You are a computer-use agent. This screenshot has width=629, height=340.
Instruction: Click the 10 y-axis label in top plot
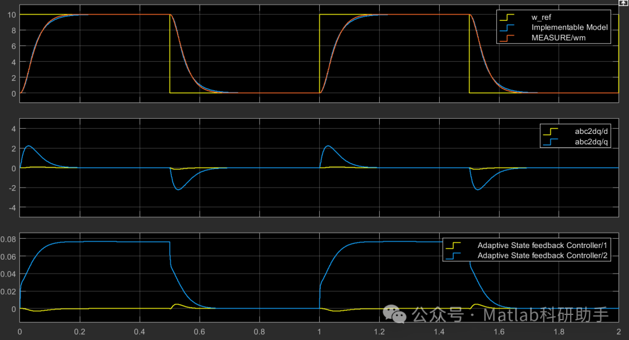(x=12, y=15)
